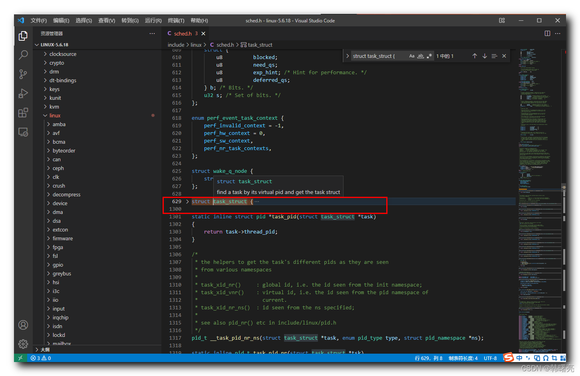Go to previous match in find widget

[x=475, y=56]
